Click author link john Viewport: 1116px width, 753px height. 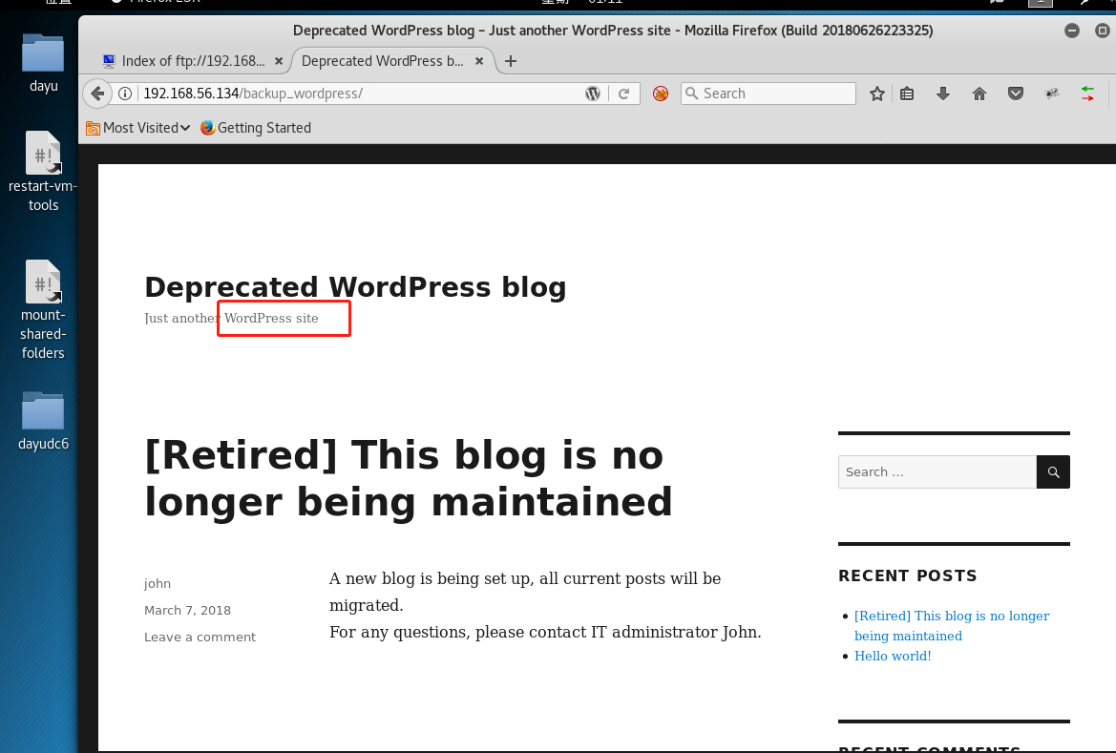tap(158, 584)
